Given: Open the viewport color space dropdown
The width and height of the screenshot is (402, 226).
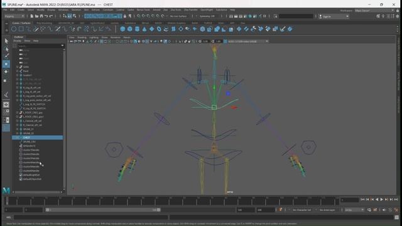Looking at the screenshot, I should pyautogui.click(x=248, y=41).
